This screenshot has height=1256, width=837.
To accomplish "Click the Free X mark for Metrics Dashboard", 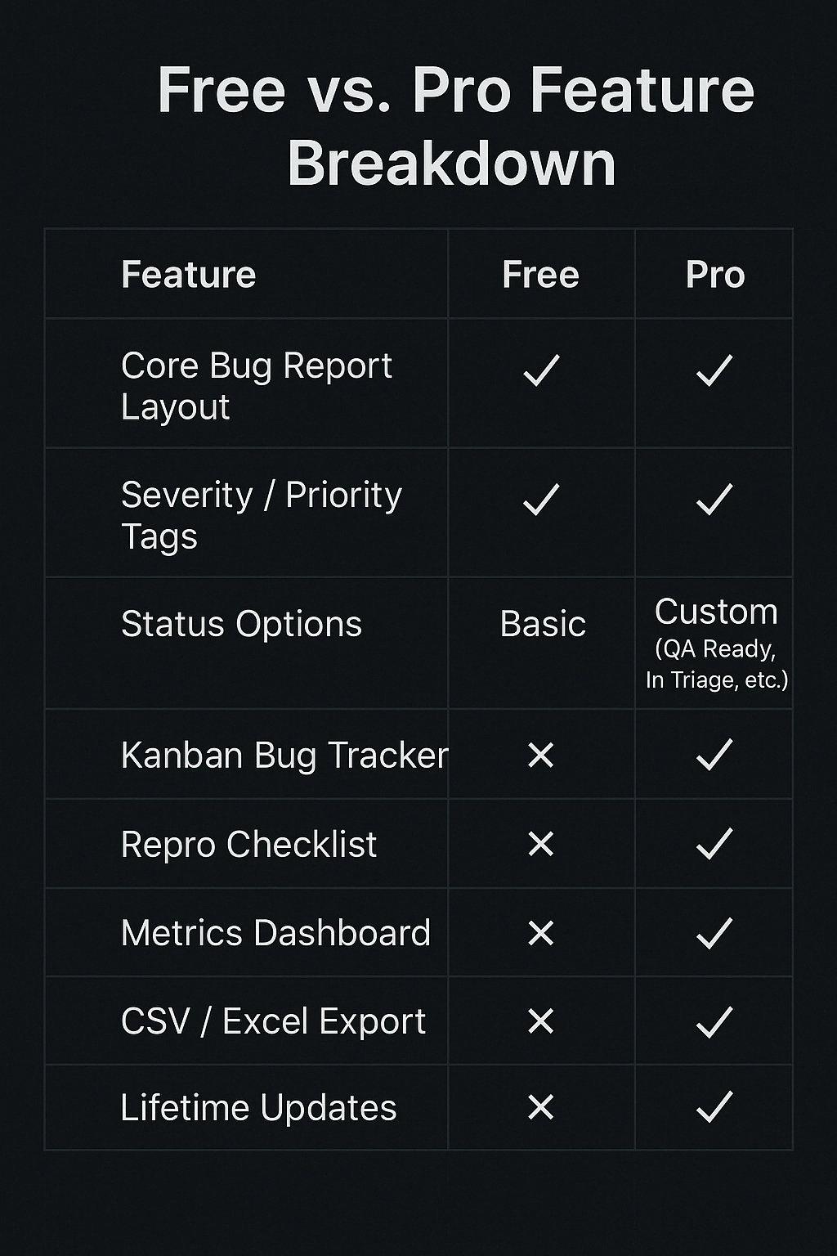I will (541, 933).
